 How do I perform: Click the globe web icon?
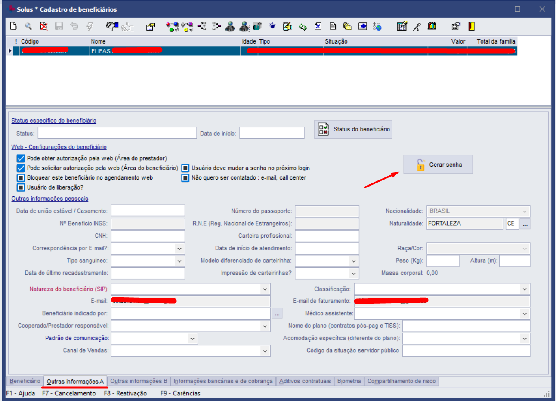[x=377, y=27]
